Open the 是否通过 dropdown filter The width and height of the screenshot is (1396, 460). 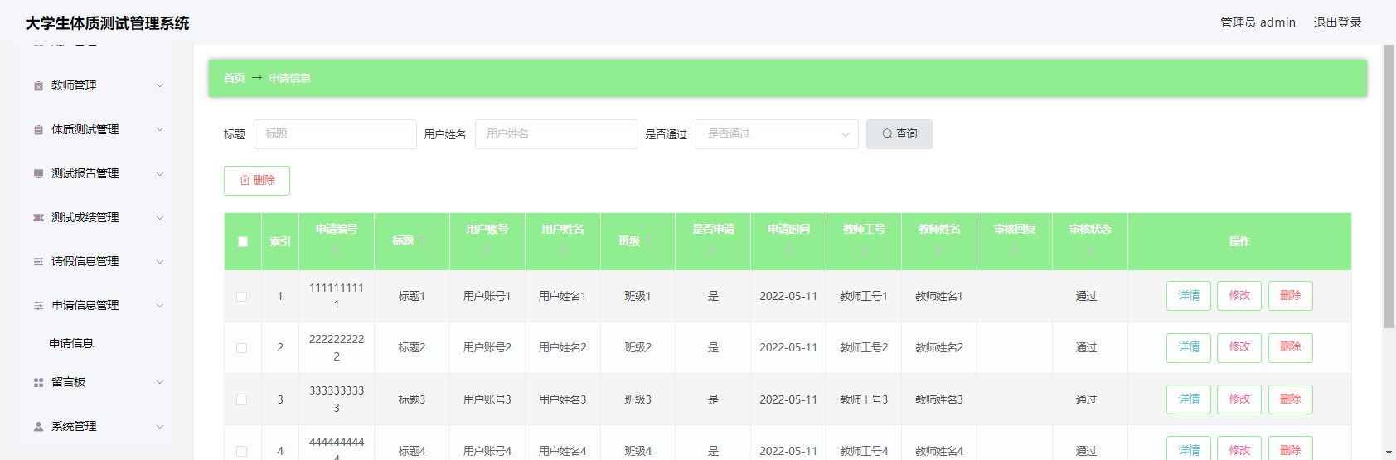(x=777, y=134)
